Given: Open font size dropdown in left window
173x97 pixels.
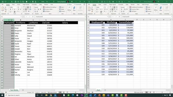Looking at the screenshot, I should point(21,7).
